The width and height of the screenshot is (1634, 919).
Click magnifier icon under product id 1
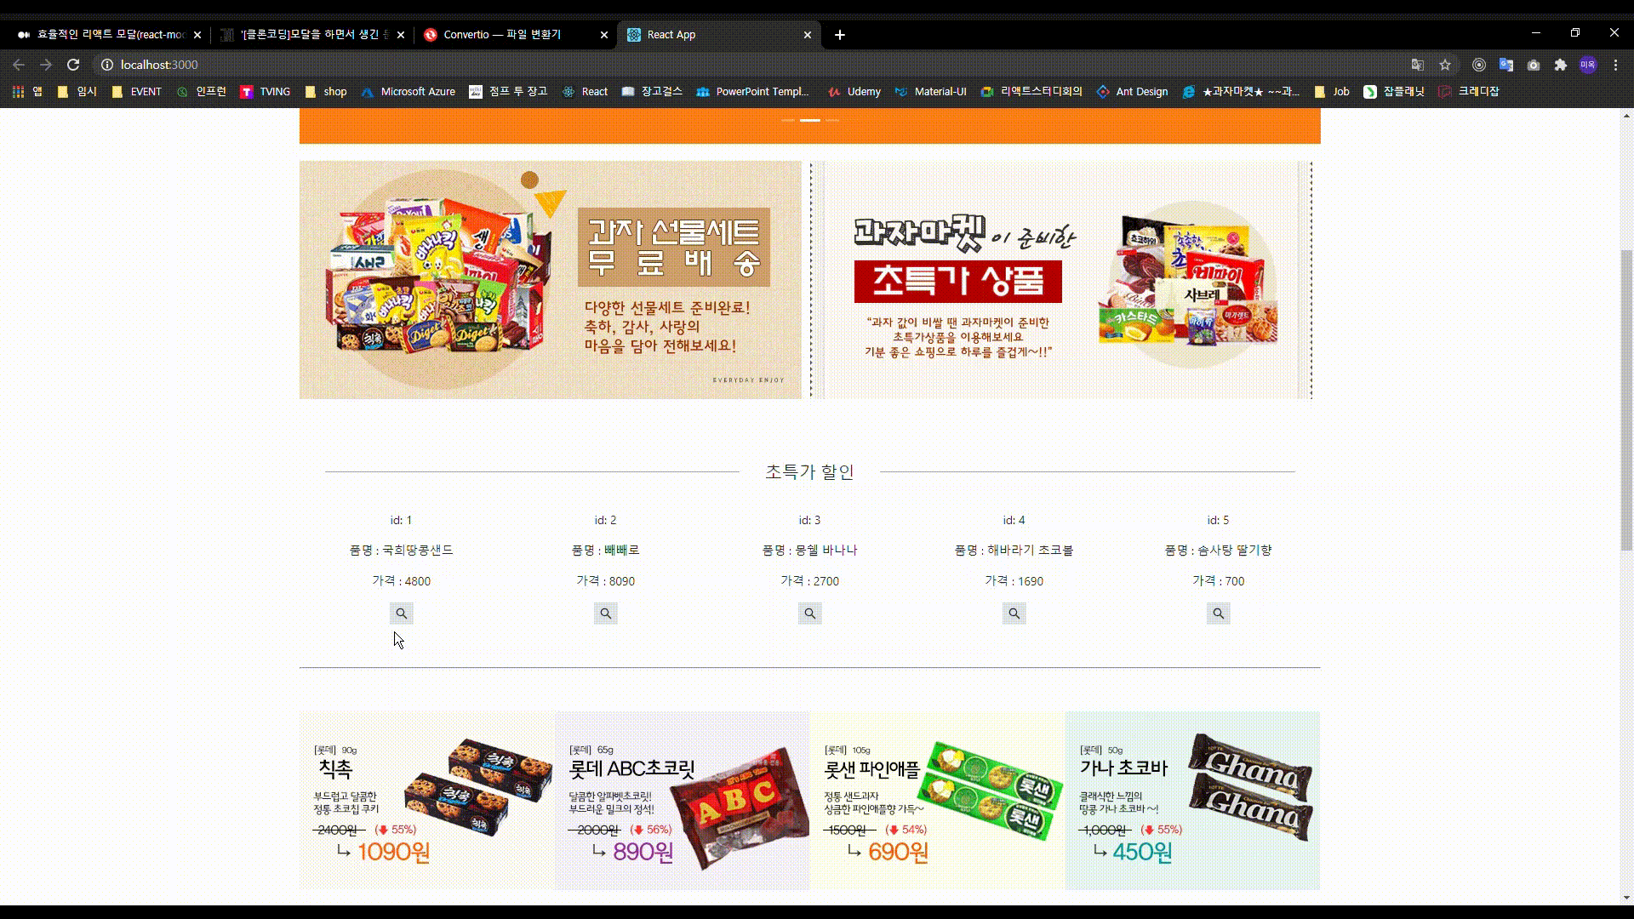click(x=401, y=614)
